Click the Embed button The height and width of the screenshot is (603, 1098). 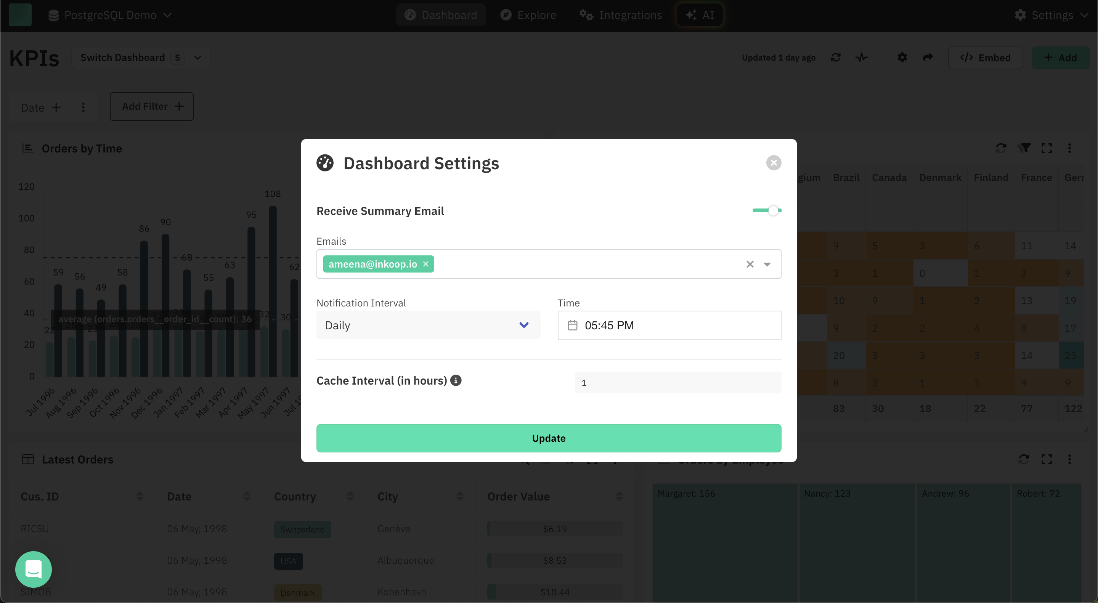point(985,58)
